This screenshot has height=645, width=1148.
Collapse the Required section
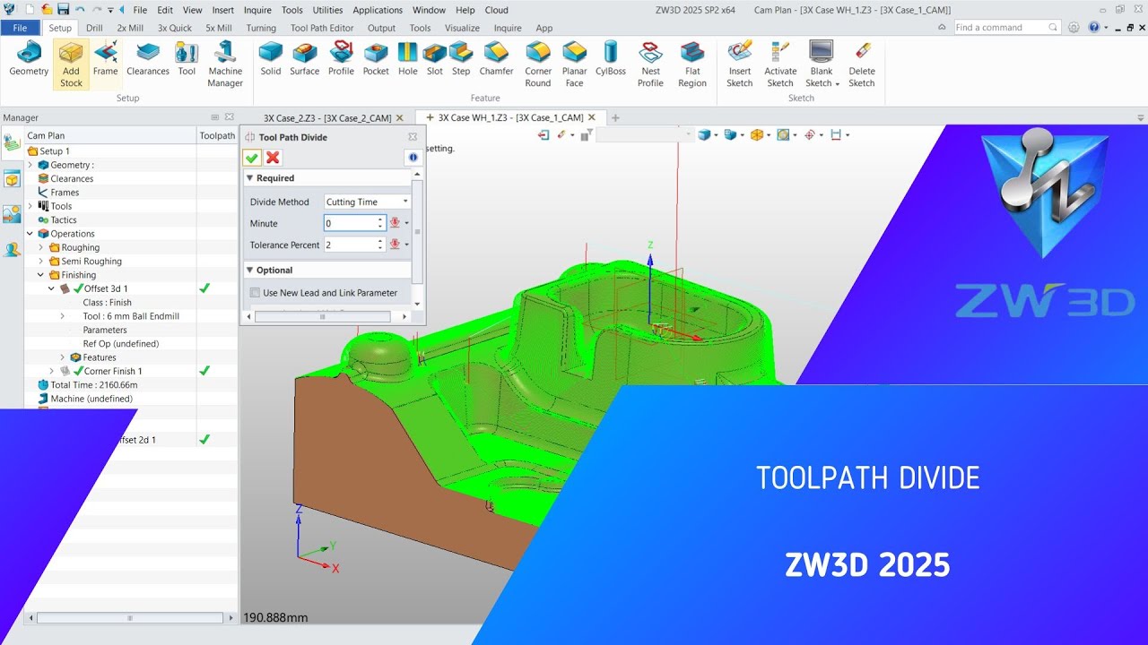(x=249, y=178)
